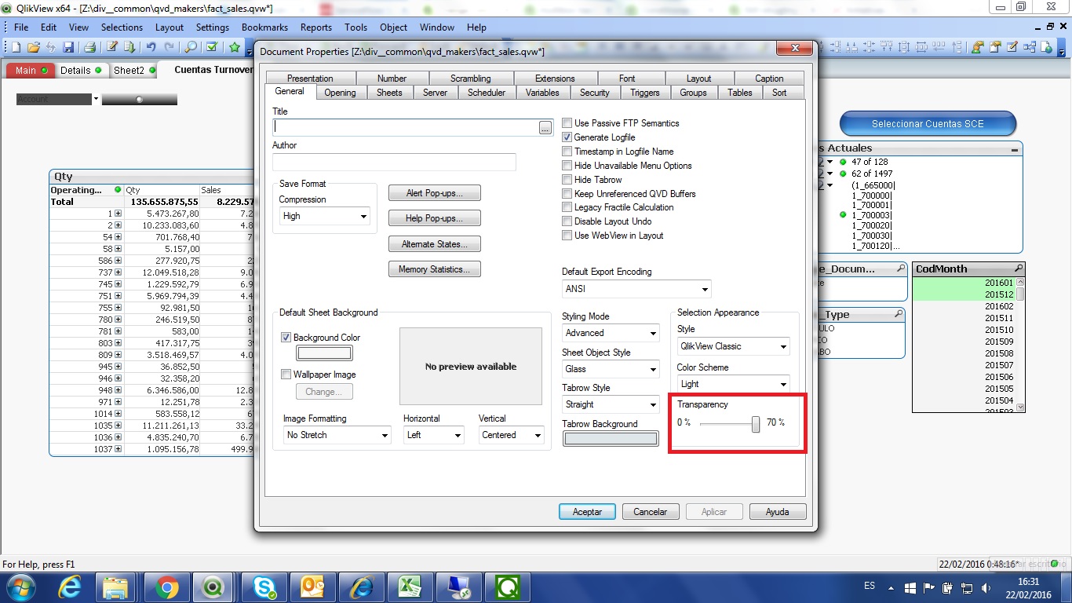Image resolution: width=1072 pixels, height=603 pixels.
Task: Open Google Chrome from the taskbar
Action: [166, 587]
